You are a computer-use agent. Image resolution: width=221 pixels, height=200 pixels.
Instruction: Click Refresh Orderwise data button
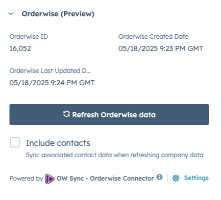[109, 114]
